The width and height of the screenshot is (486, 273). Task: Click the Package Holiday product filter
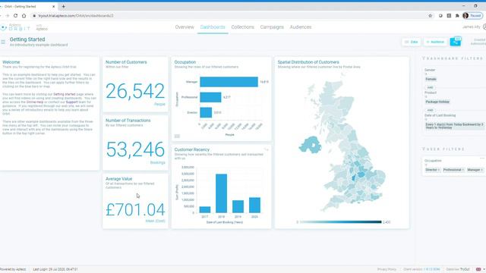[437, 102]
